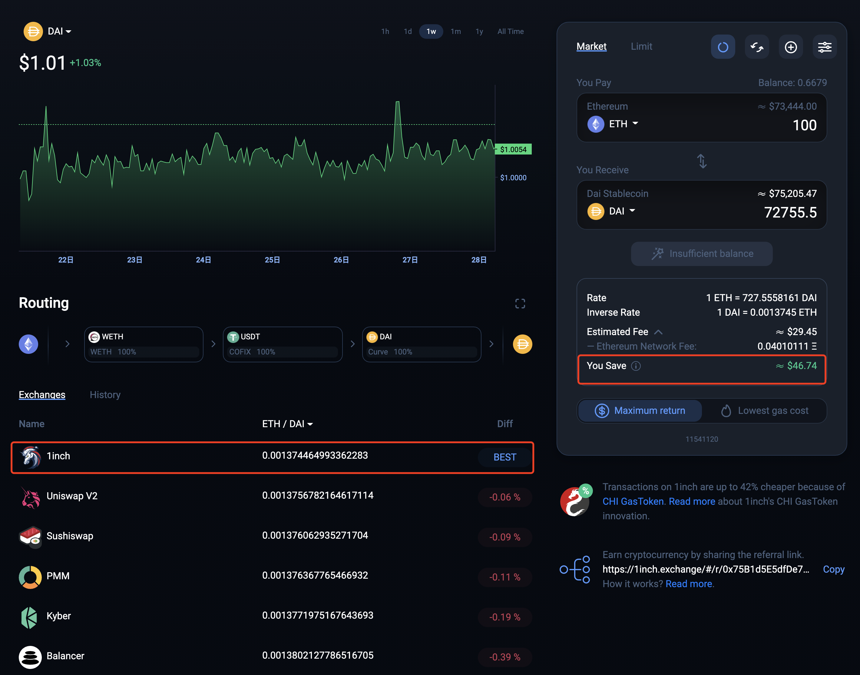Set chart range to 1w

tap(431, 31)
